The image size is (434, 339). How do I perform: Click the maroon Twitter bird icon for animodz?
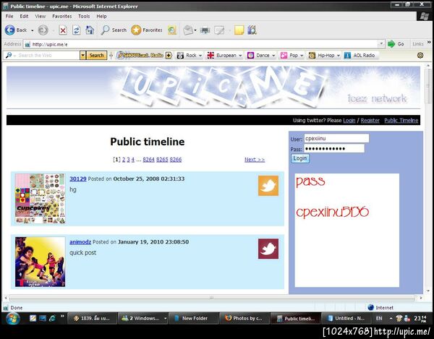click(x=268, y=249)
